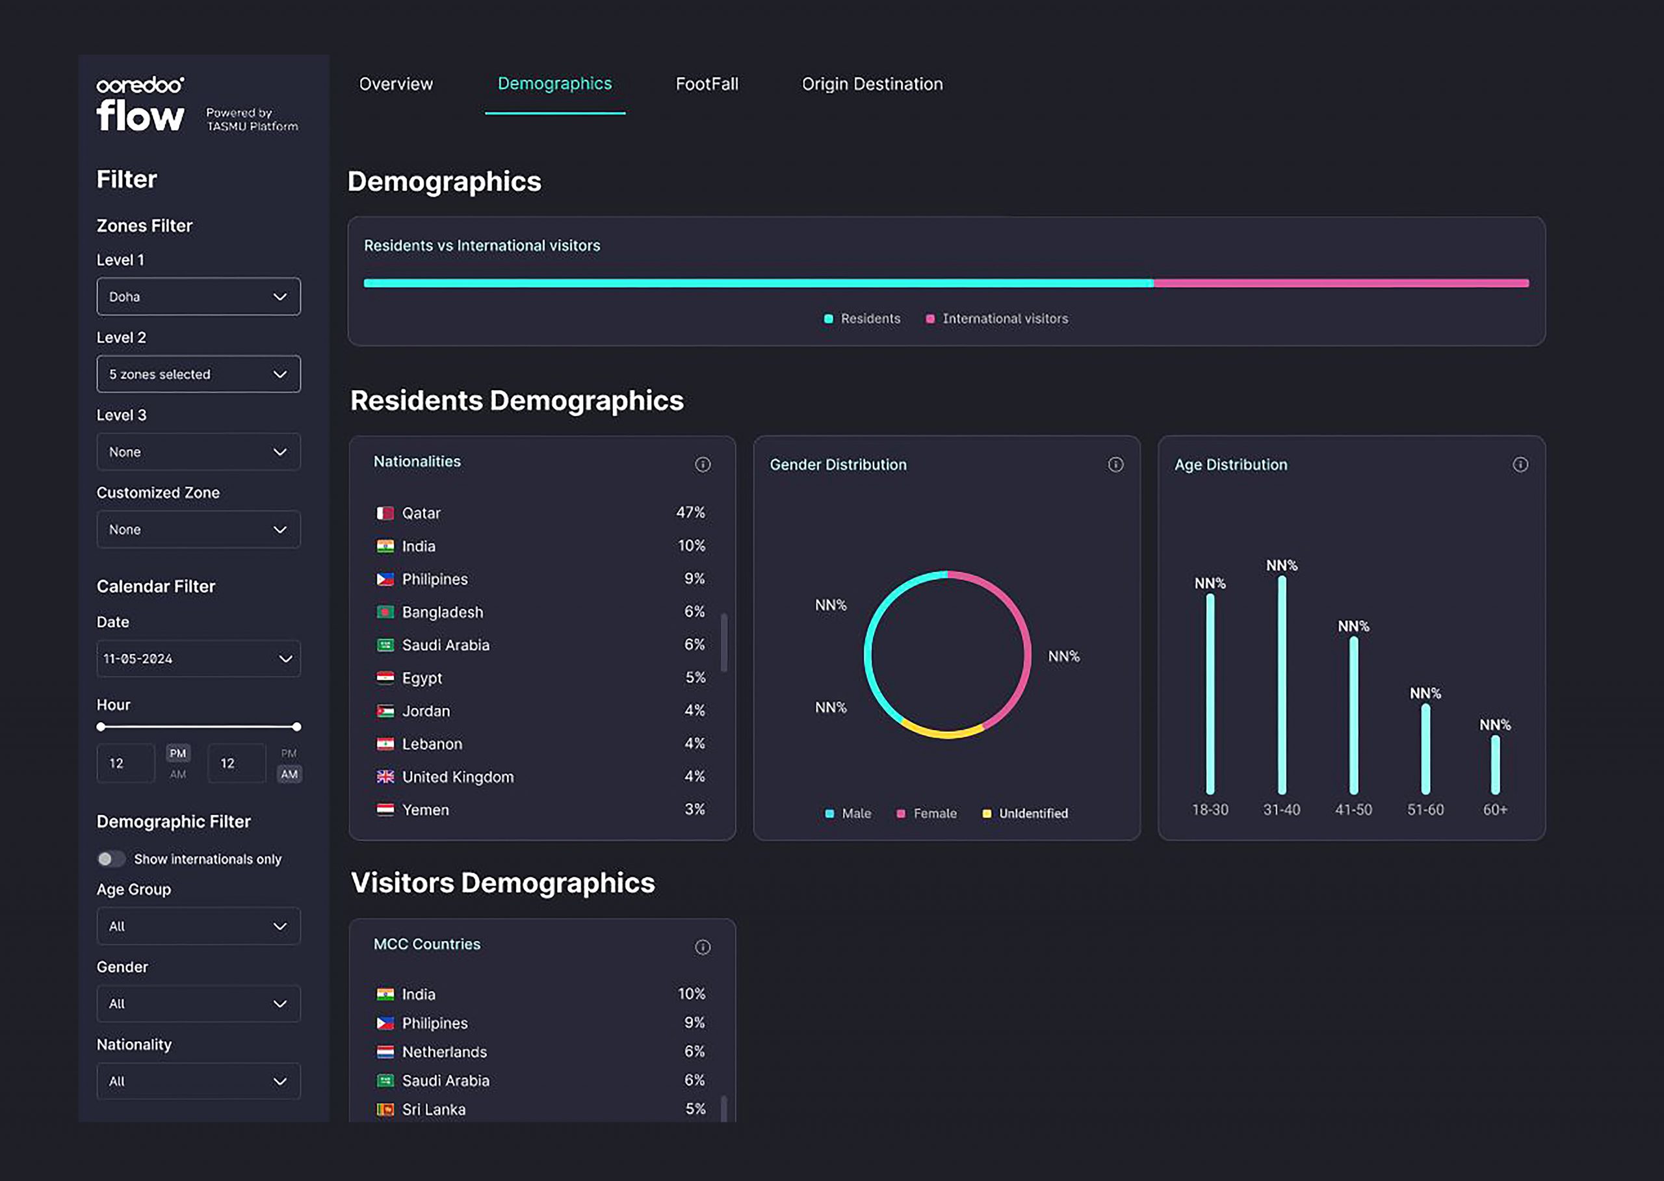
Task: Click the Egypt flag in Nationalities
Action: pos(385,678)
